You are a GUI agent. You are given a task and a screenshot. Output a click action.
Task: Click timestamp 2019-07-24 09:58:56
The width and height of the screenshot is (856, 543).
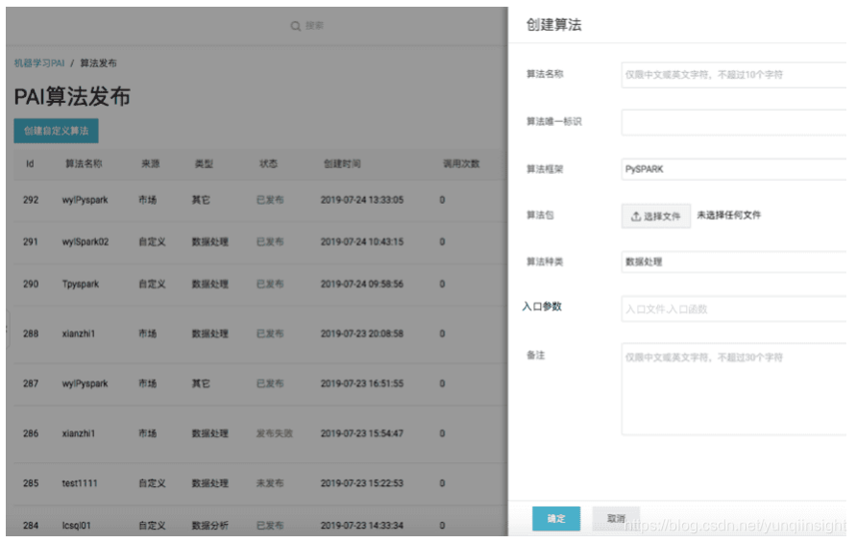(x=362, y=284)
